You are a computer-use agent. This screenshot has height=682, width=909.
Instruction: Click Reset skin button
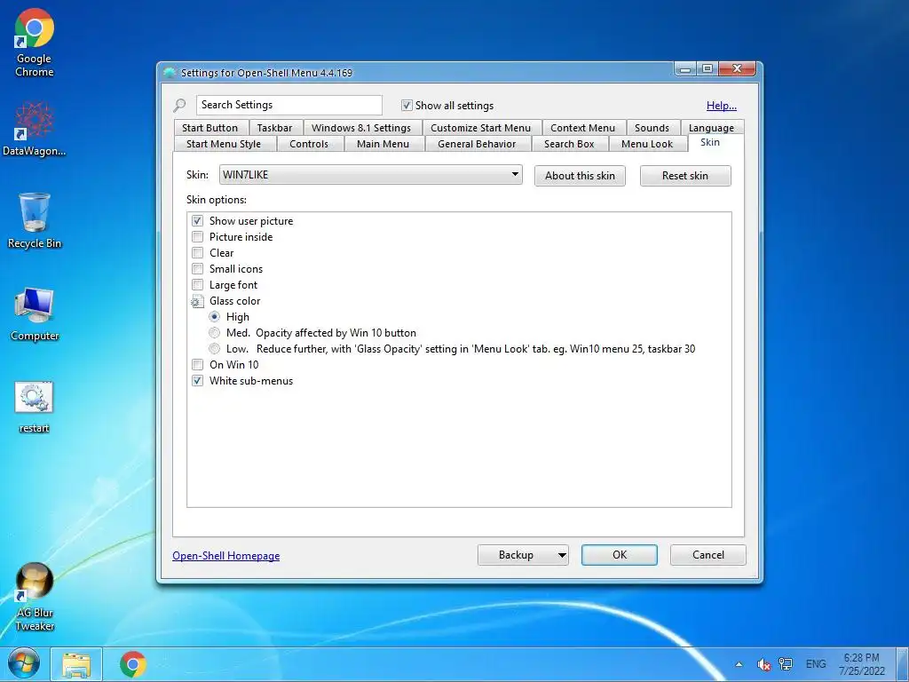[685, 176]
